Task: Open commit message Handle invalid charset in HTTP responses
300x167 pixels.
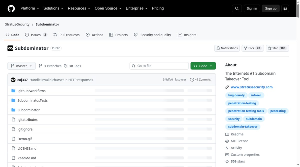Action: point(61,80)
